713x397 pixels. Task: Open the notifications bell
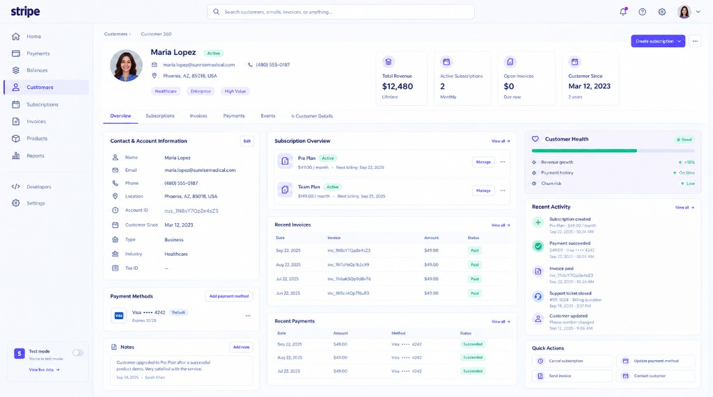(x=623, y=12)
